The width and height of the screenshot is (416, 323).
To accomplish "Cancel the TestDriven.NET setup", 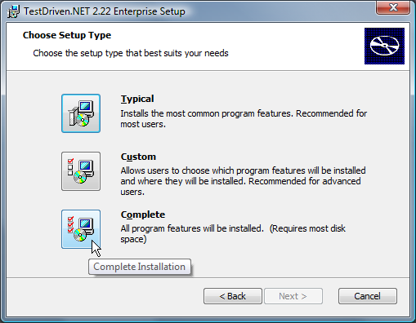I will [368, 296].
